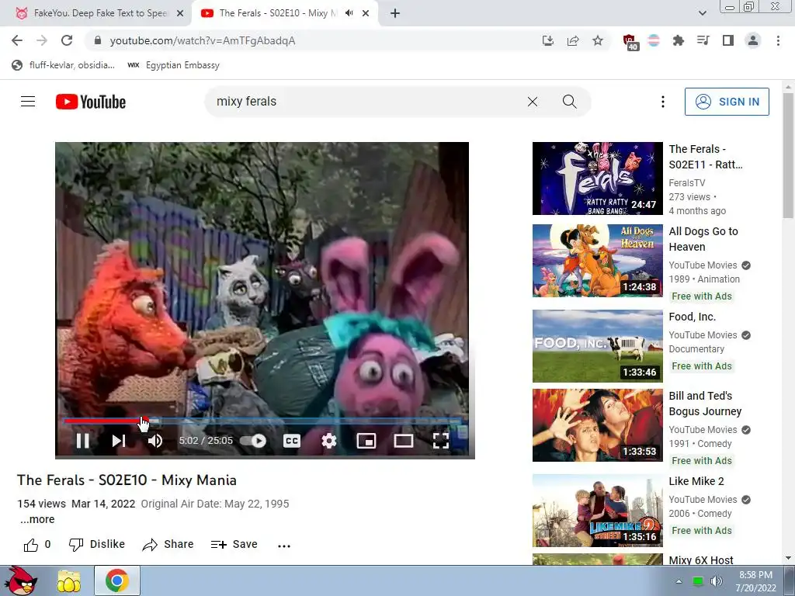
Task: Open Like Mike 2 thumbnail
Action: tap(597, 511)
